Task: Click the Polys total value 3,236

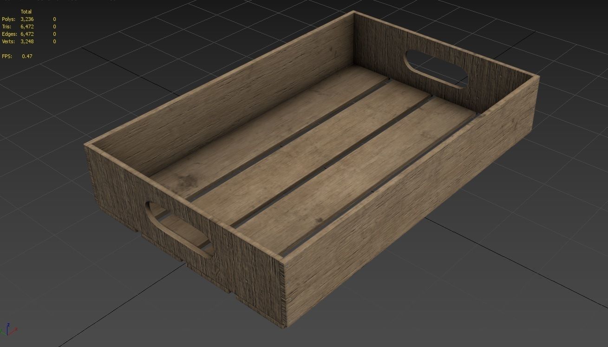Action: [x=27, y=19]
